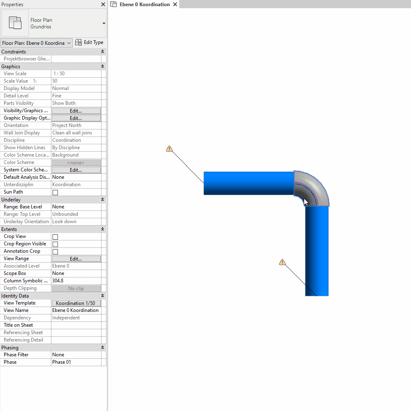411x411 pixels.
Task: Edit the Graphic Display Options
Action: [x=76, y=118]
